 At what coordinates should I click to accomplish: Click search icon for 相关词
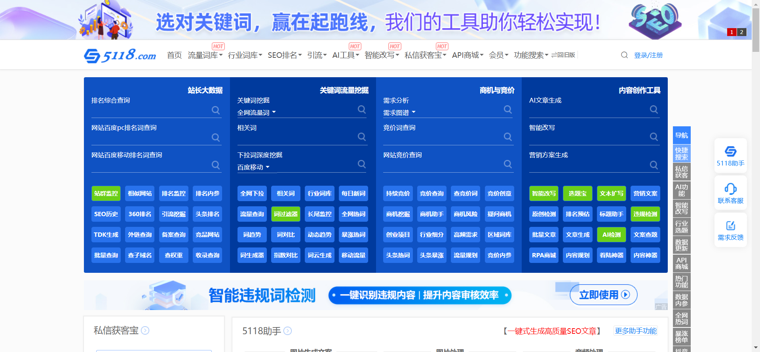coord(362,137)
